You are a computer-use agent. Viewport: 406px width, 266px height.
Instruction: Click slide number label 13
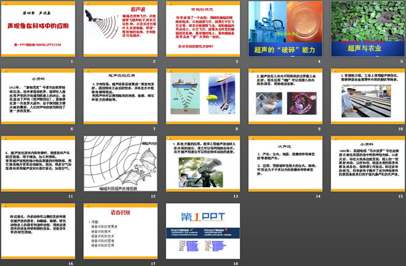[x=236, y=196]
